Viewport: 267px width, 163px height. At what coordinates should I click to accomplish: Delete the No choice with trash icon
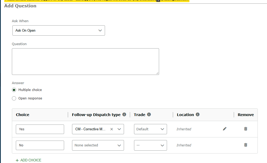click(x=246, y=145)
